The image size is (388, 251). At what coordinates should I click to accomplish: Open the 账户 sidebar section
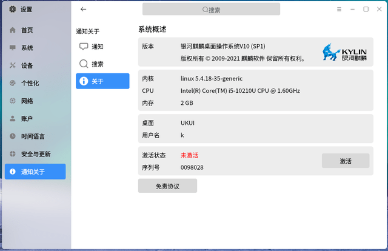pyautogui.click(x=35, y=119)
